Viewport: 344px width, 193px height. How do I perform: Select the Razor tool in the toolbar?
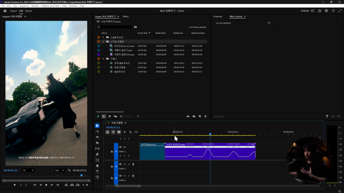[97, 143]
